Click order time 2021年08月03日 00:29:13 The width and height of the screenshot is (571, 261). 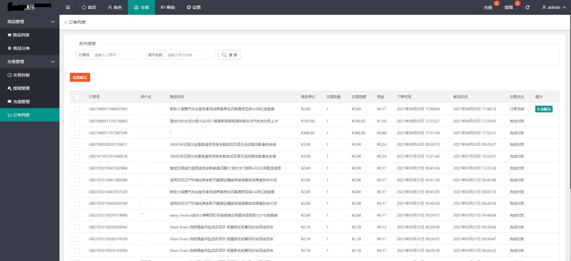click(x=418, y=145)
